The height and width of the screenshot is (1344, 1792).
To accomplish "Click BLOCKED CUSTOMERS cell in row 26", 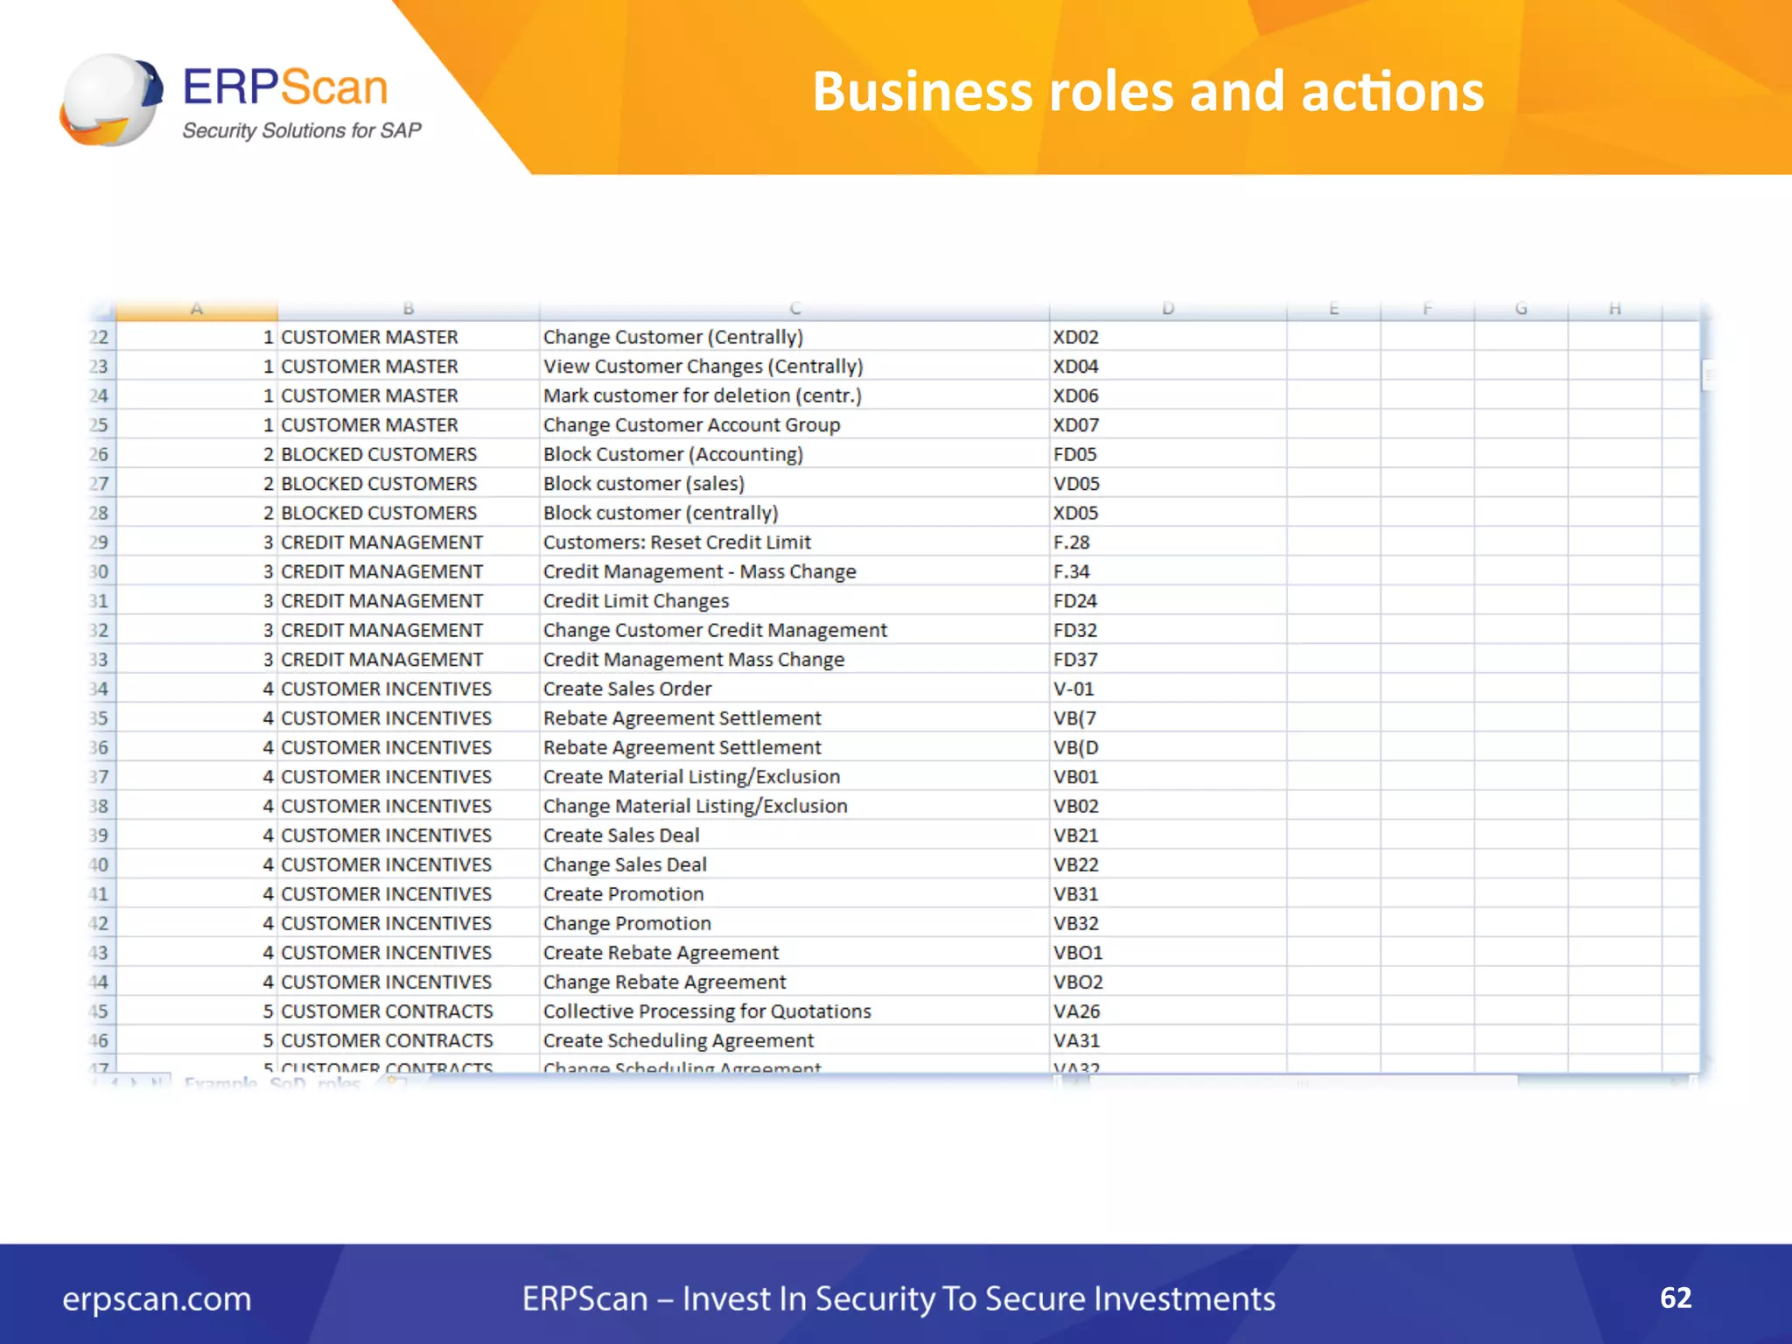I will tap(408, 454).
